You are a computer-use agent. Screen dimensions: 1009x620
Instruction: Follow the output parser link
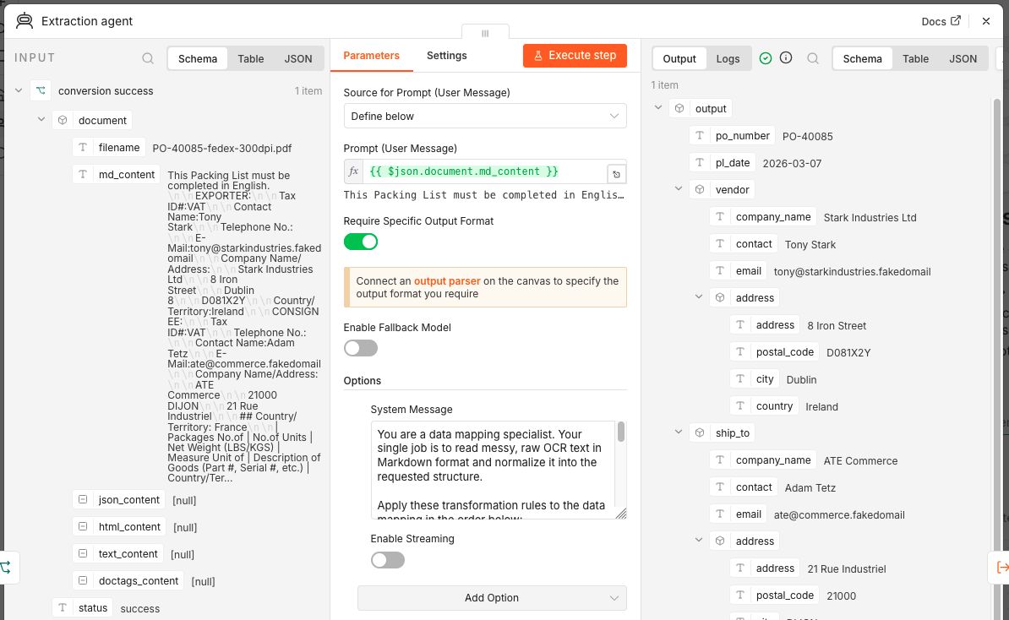coord(446,281)
